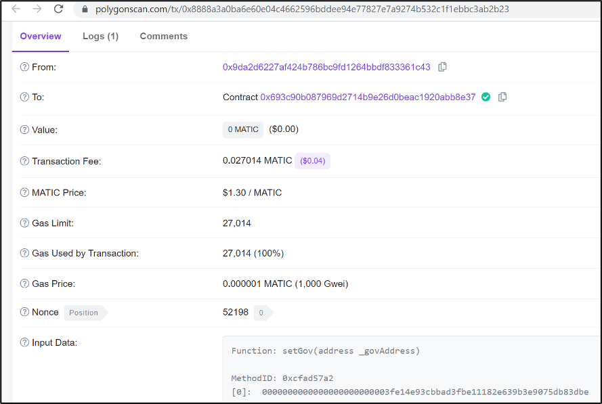602x404 pixels.
Task: Show help for Gas Limit field
Action: pyautogui.click(x=24, y=223)
